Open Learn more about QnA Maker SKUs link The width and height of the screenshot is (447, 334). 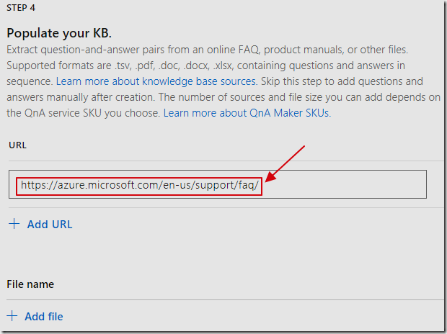point(247,113)
